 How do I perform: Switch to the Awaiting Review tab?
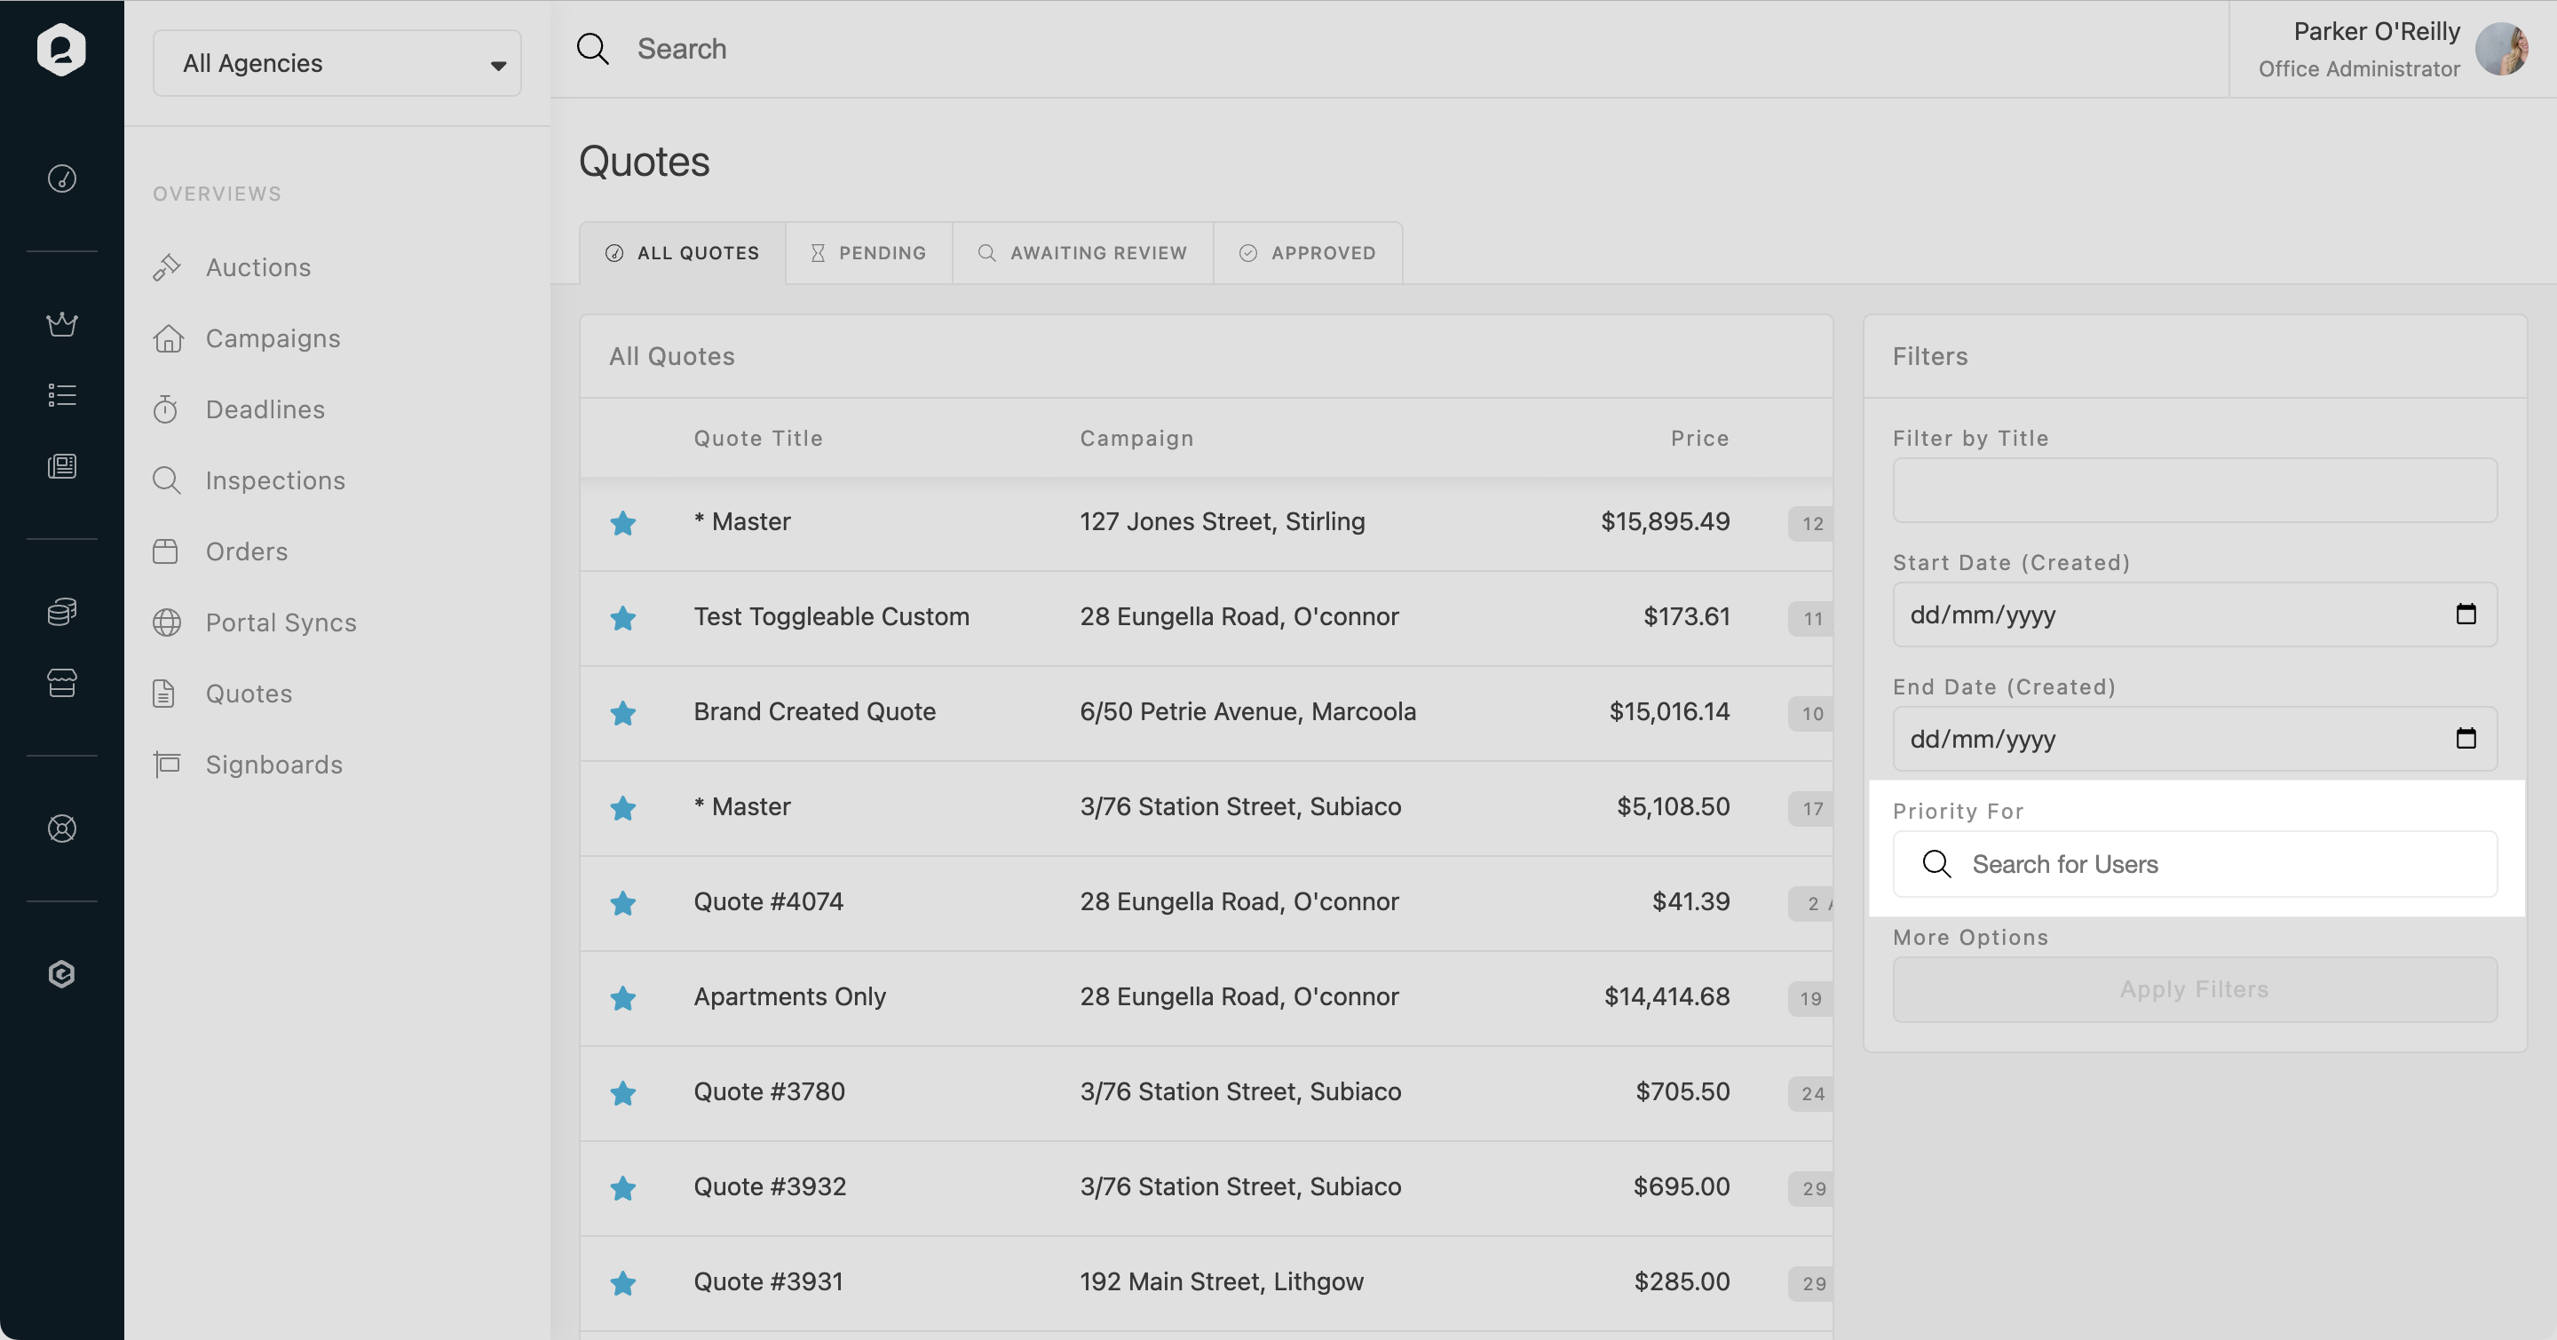coord(1082,253)
